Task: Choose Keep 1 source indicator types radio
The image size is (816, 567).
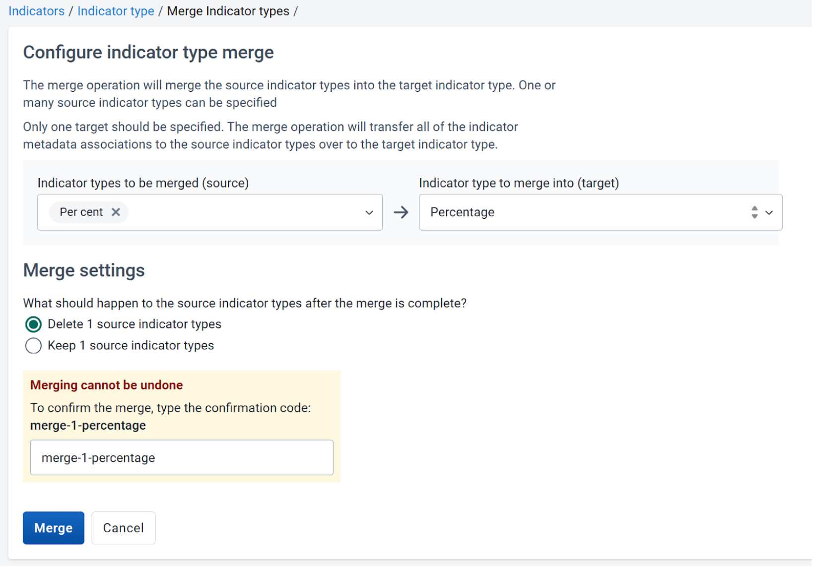Action: point(33,346)
